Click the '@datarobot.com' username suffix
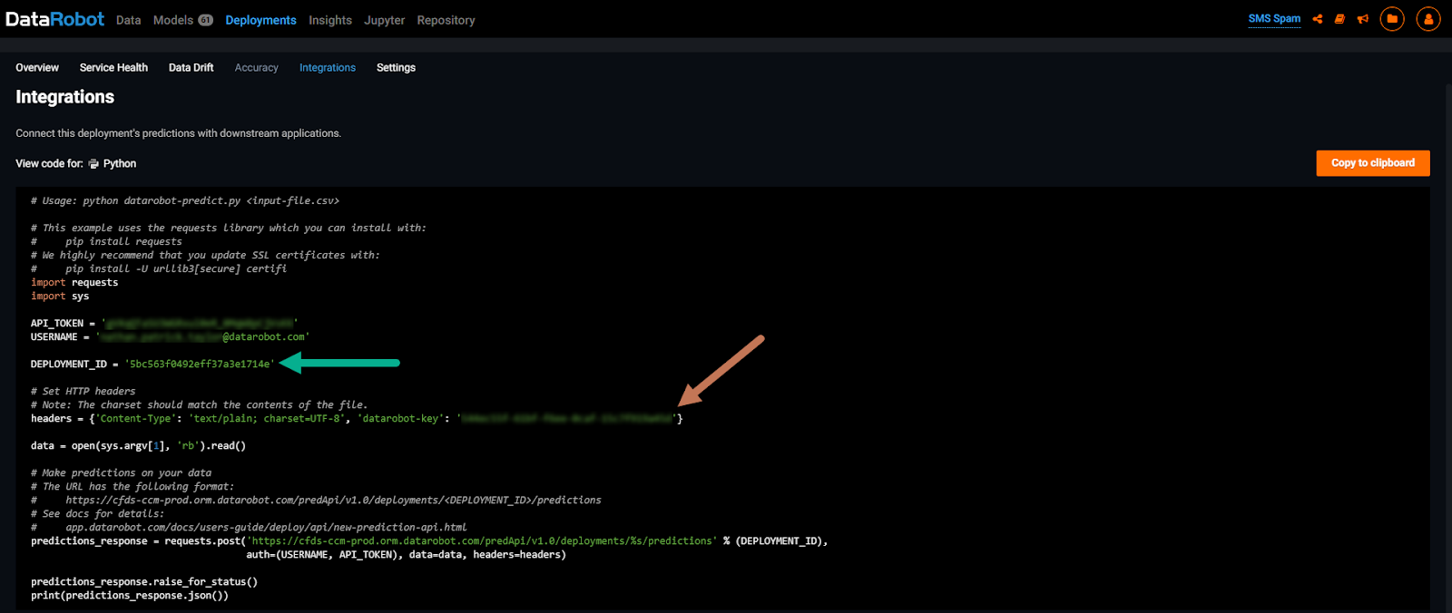This screenshot has width=1452, height=613. [x=264, y=337]
